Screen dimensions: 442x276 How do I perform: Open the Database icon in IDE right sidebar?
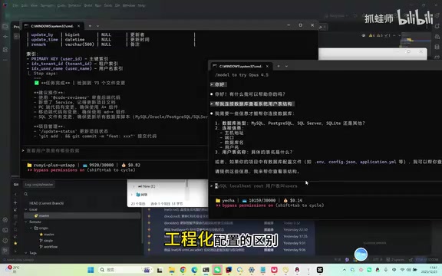point(437,47)
